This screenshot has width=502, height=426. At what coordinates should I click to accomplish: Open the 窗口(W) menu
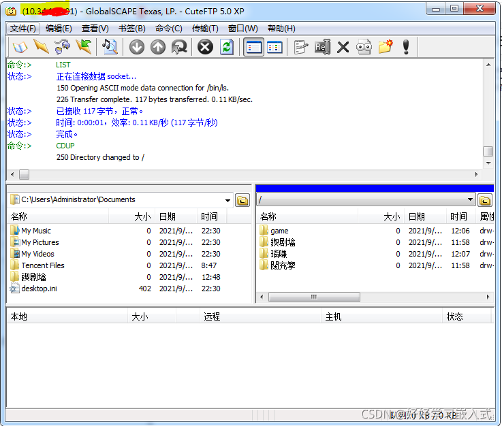pos(242,29)
